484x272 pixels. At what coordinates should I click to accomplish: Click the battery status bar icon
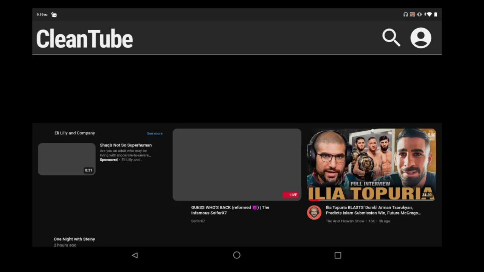tap(436, 14)
